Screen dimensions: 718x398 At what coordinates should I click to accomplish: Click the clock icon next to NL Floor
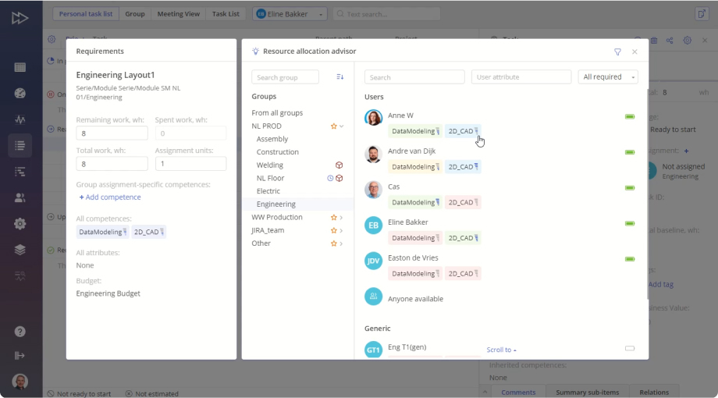pyautogui.click(x=330, y=178)
